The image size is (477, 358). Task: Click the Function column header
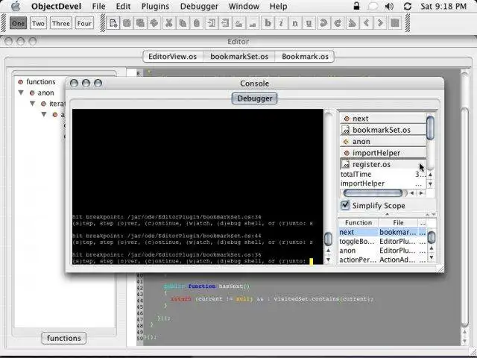[x=358, y=223]
